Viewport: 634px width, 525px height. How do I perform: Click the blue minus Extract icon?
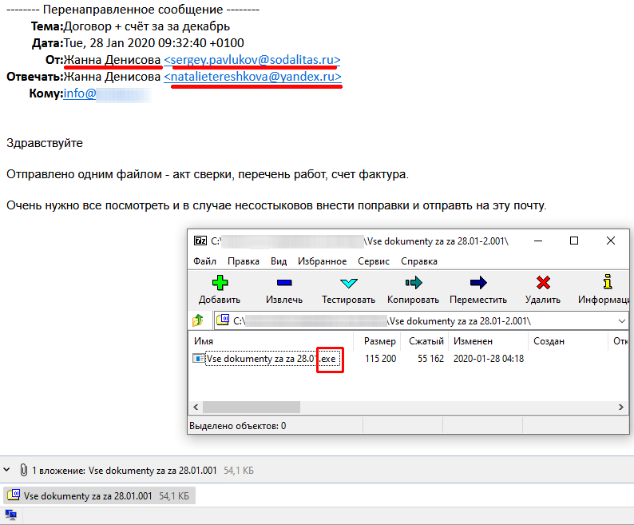click(283, 283)
